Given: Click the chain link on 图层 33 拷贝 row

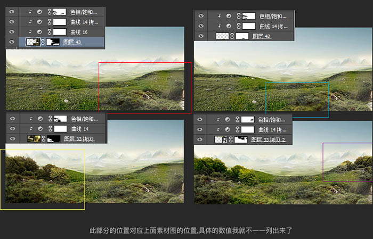Looking at the screenshot, I should pos(44,138).
